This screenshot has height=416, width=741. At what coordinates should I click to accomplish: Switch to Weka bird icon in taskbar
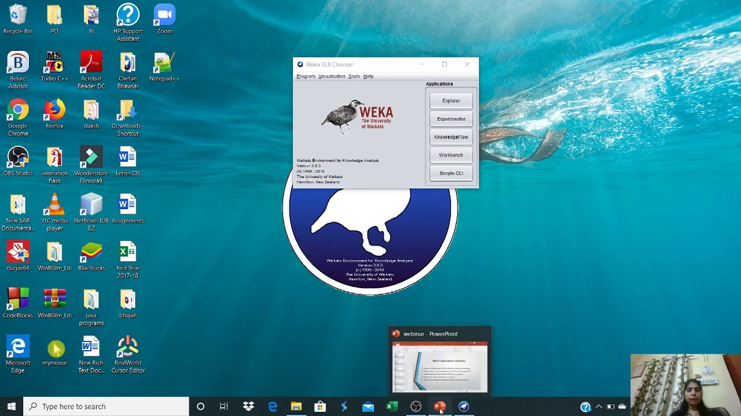(464, 406)
